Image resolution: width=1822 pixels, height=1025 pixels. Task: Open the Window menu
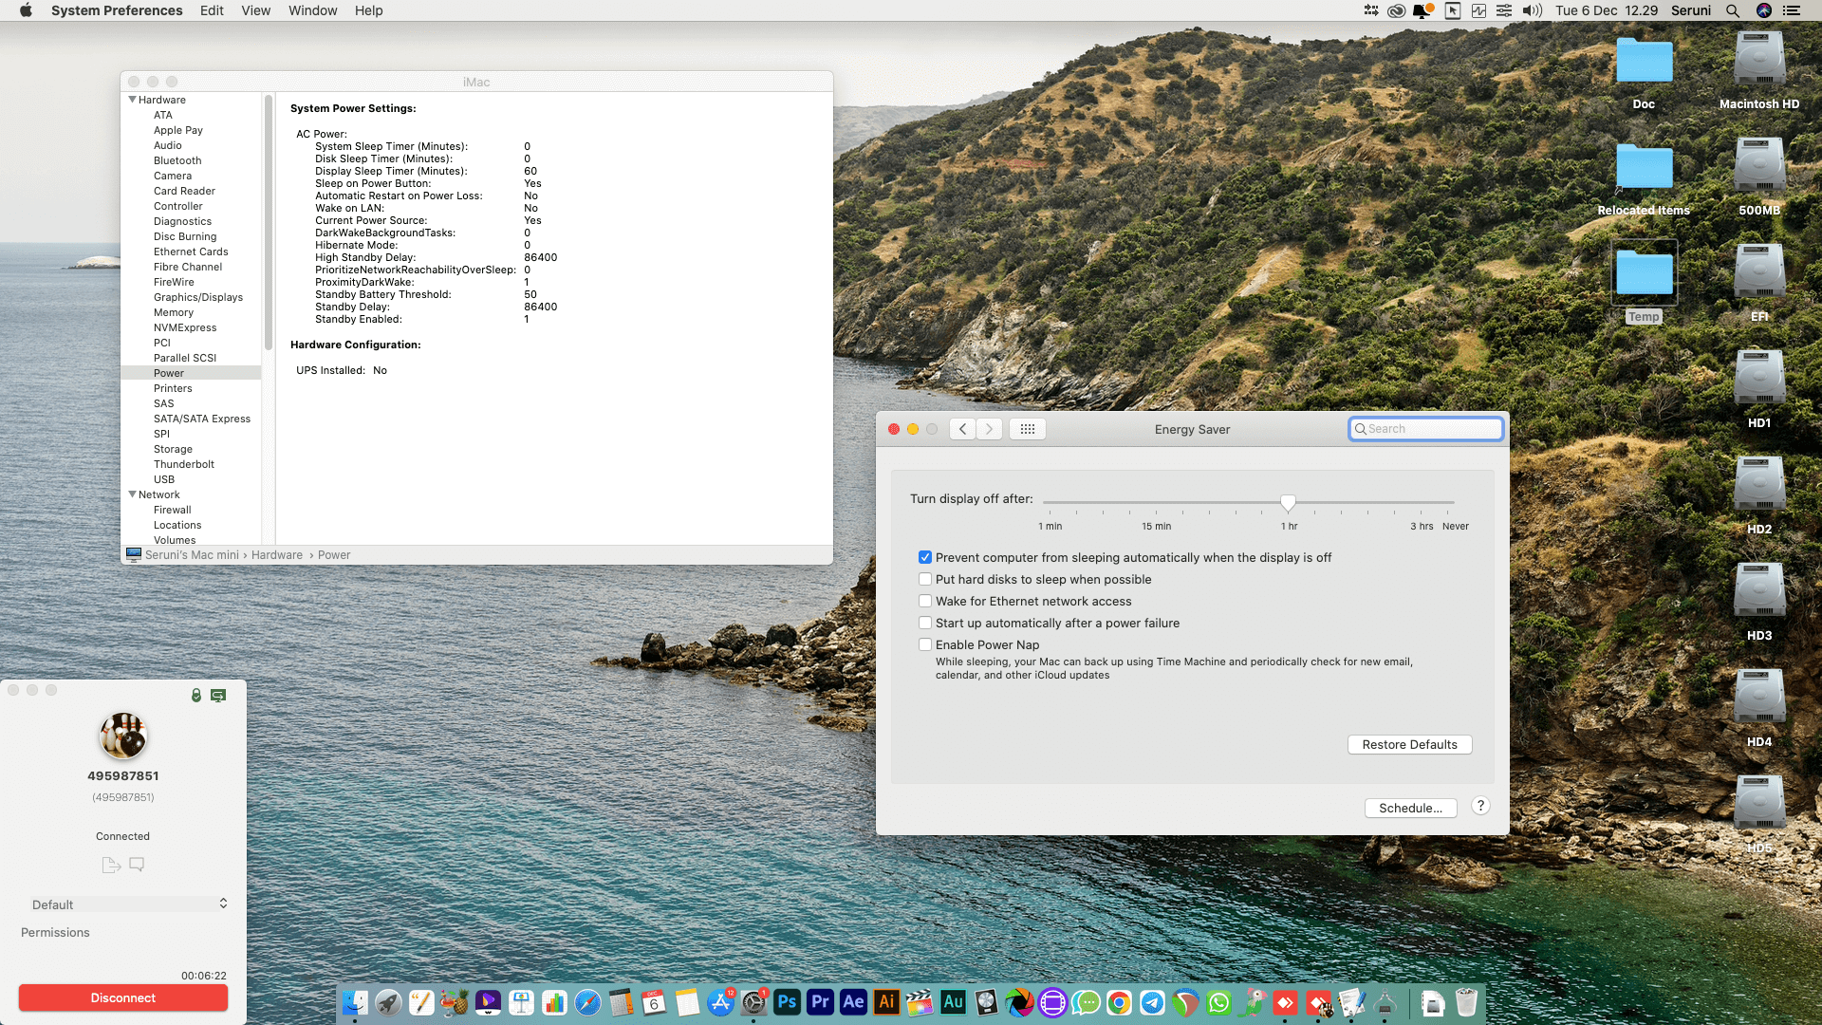(x=312, y=10)
